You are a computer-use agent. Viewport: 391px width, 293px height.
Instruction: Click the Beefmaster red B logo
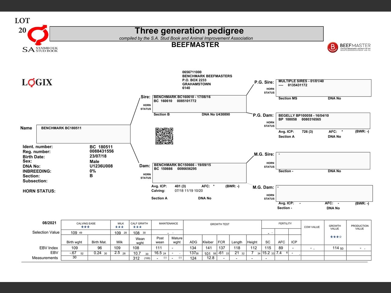pyautogui.click(x=332, y=47)
